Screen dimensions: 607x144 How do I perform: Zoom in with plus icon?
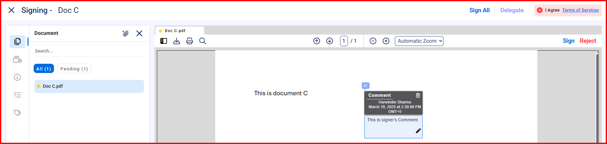click(x=386, y=41)
